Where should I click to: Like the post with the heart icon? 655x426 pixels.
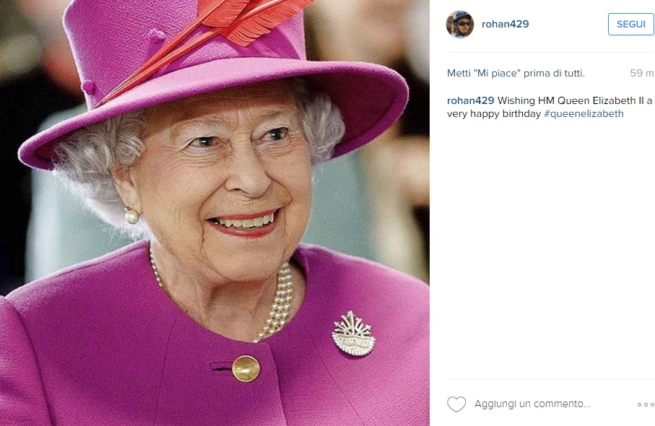coord(456,404)
